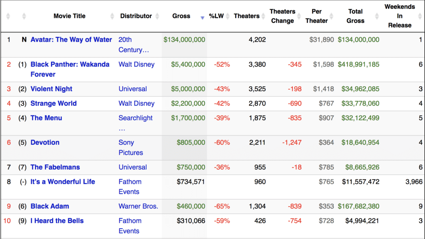Click the Theaters Change column header

[x=282, y=16]
